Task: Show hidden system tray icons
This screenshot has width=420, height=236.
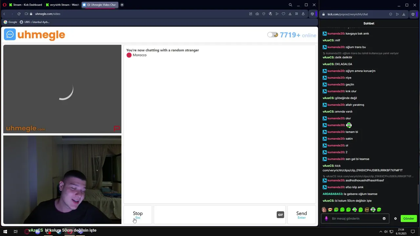Action: tap(381, 232)
